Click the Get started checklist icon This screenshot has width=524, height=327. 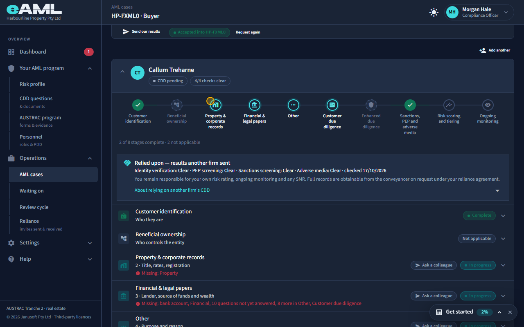point(439,312)
